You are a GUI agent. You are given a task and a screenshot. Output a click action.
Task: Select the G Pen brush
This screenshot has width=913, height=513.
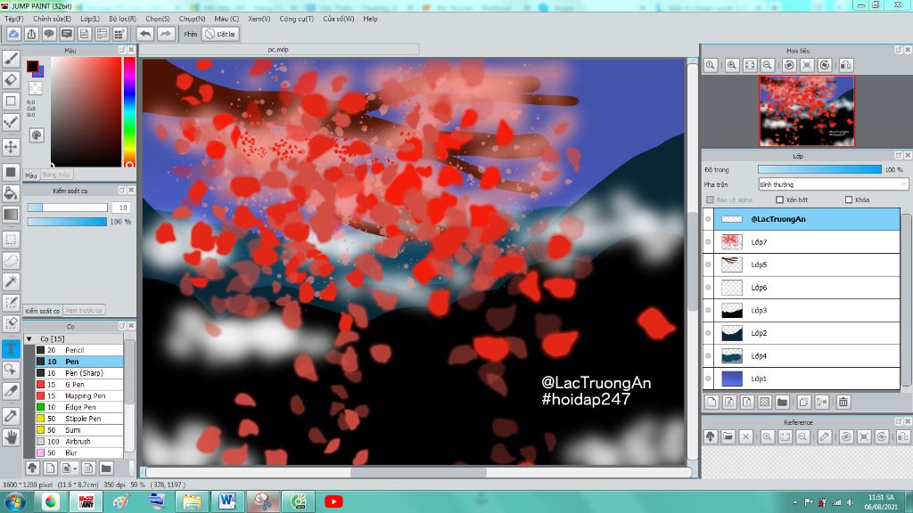[x=79, y=385]
